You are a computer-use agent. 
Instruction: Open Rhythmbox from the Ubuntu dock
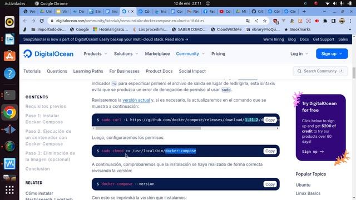click(x=9, y=22)
